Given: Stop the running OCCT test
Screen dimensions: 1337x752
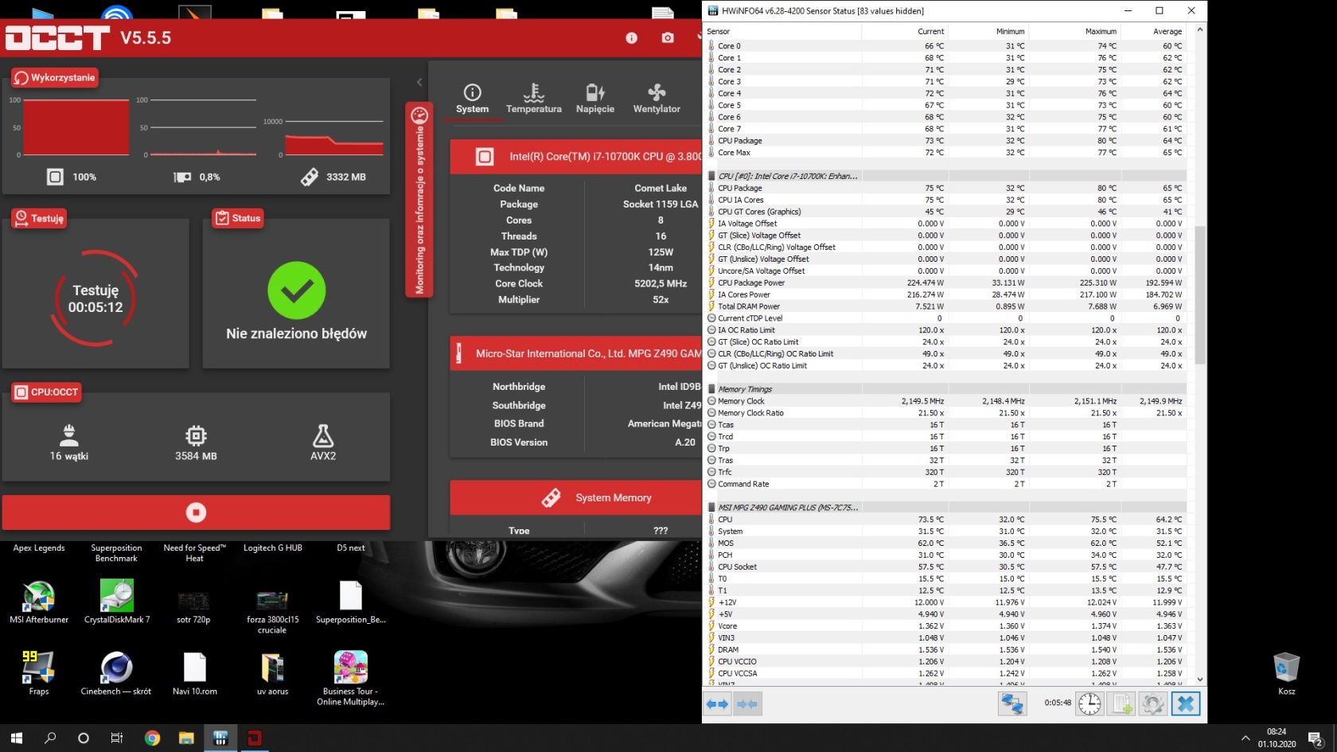Looking at the screenshot, I should click(x=196, y=512).
